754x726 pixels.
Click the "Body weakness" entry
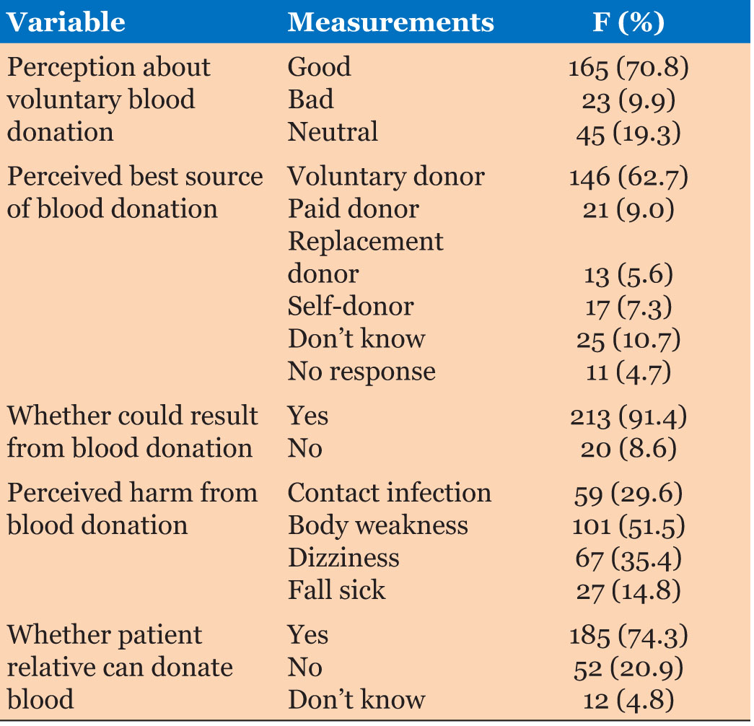(x=378, y=525)
